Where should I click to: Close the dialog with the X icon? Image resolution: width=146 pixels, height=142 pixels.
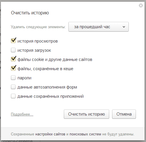coord(141,5)
